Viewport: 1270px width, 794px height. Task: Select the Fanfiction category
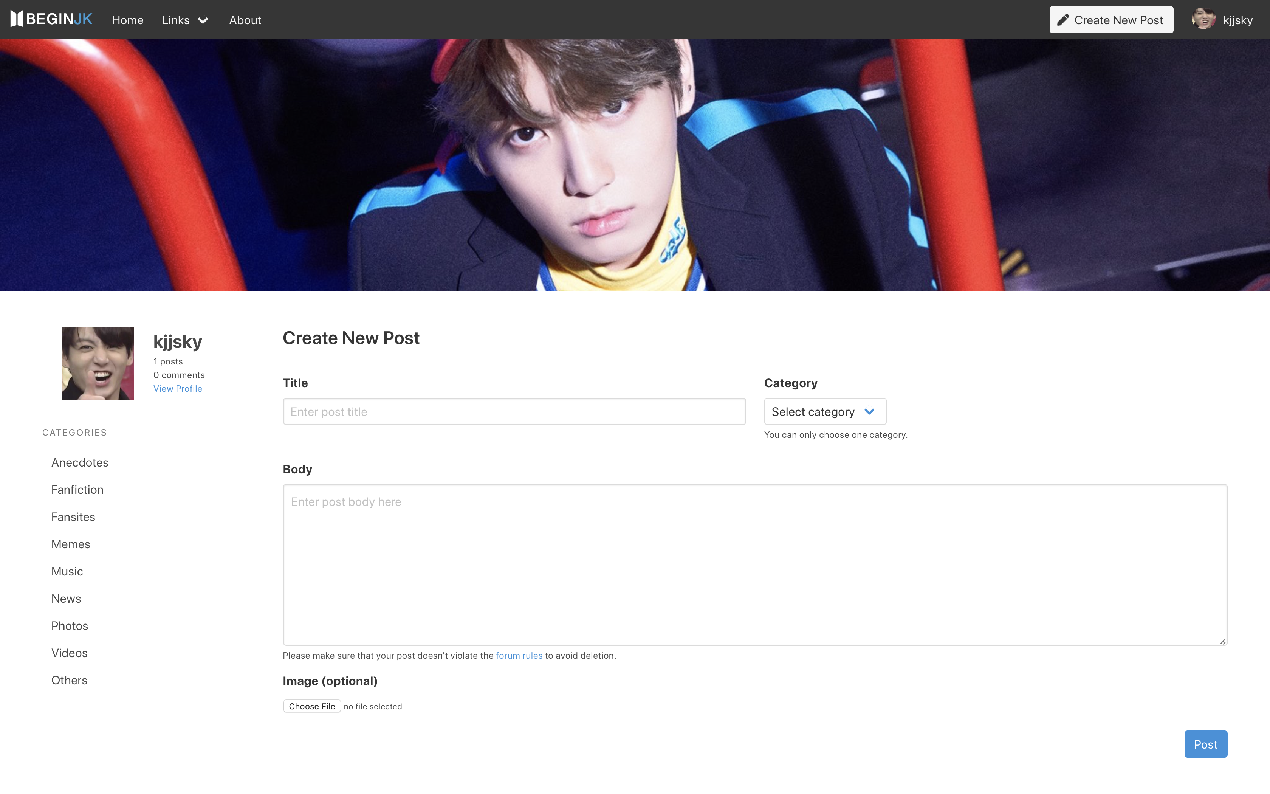[x=77, y=490]
